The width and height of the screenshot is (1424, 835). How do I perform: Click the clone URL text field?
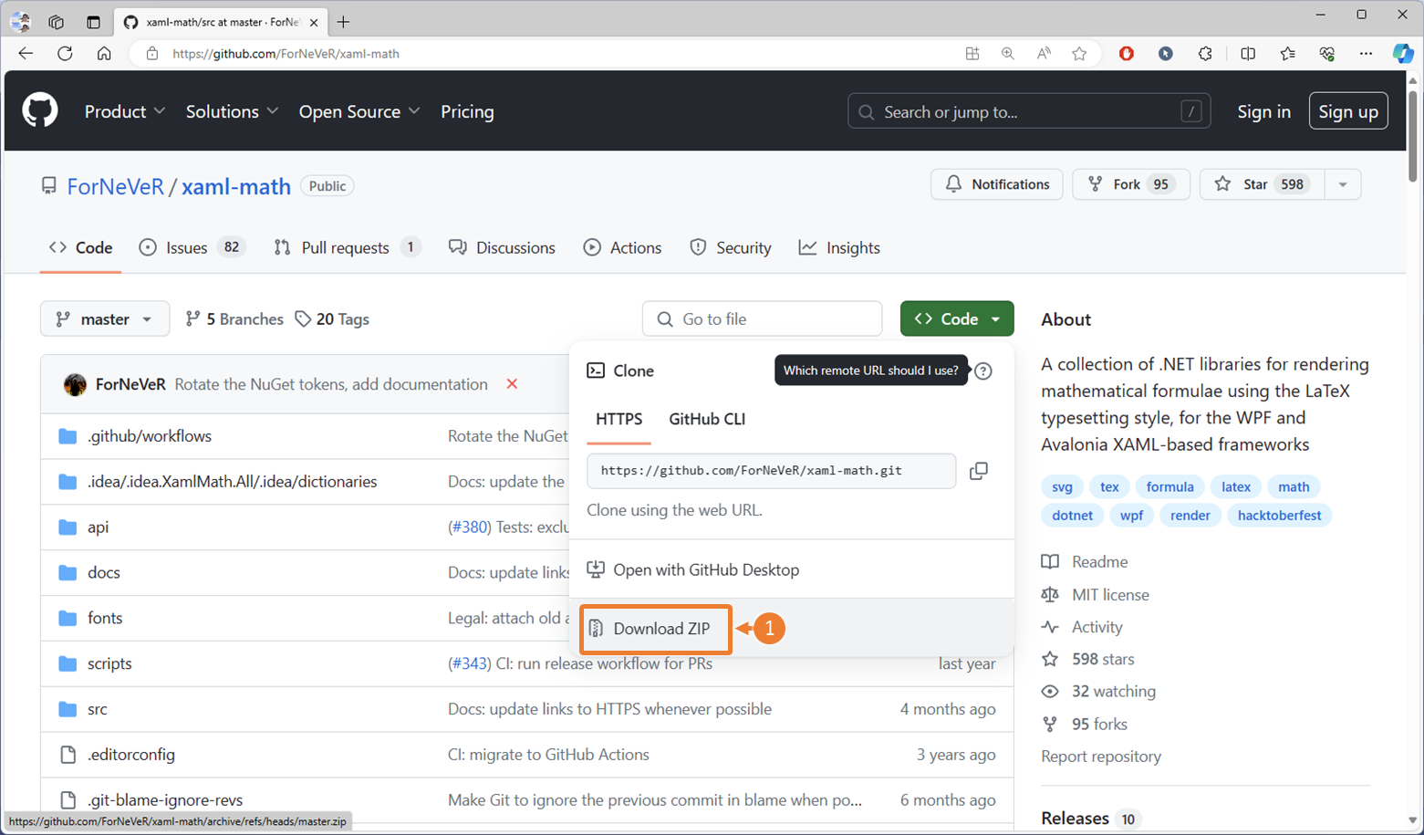[x=772, y=471]
